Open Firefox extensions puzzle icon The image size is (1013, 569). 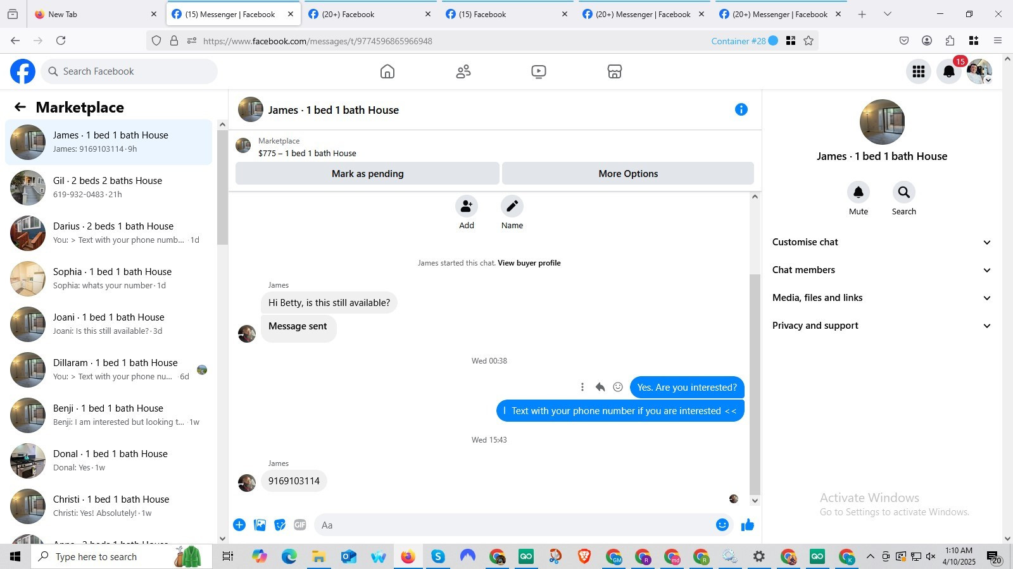point(950,41)
